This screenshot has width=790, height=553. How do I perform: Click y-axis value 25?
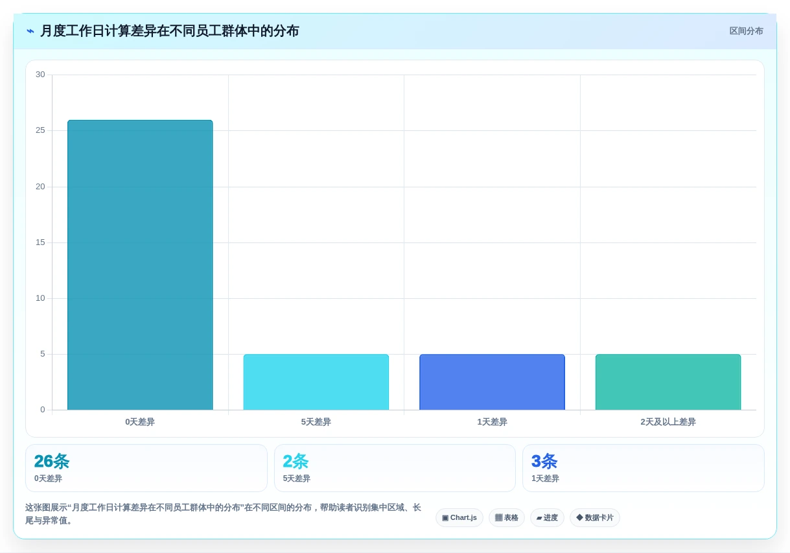click(x=40, y=130)
